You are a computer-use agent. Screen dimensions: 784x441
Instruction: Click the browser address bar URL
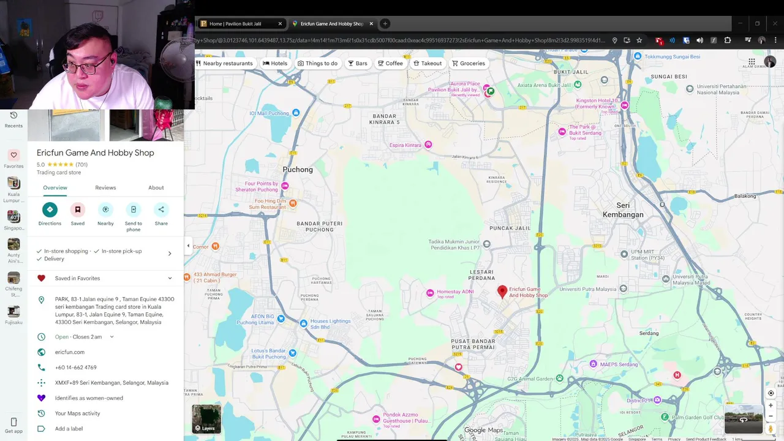tap(401, 40)
